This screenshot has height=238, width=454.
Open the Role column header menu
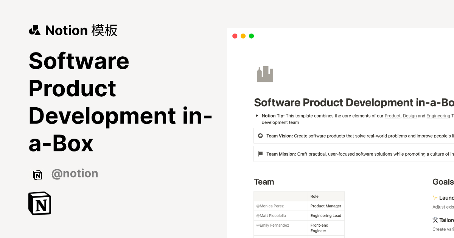point(314,196)
